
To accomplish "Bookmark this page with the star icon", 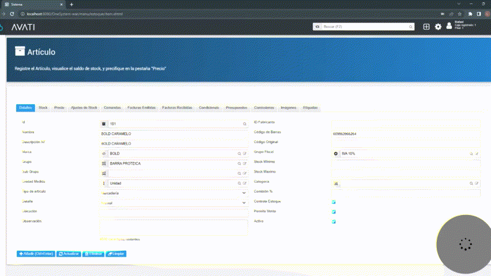I will (x=460, y=14).
